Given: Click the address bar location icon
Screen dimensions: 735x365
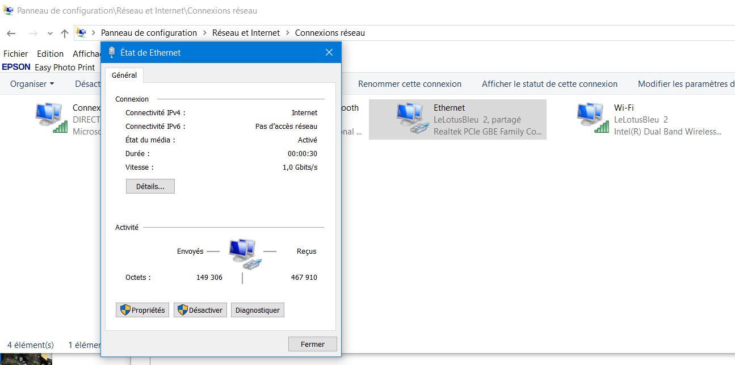Looking at the screenshot, I should tap(82, 33).
